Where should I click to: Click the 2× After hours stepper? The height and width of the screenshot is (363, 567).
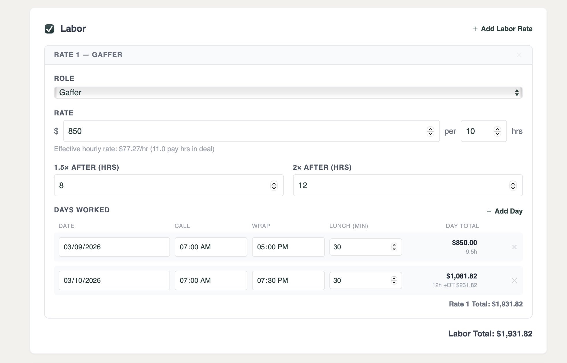click(513, 186)
